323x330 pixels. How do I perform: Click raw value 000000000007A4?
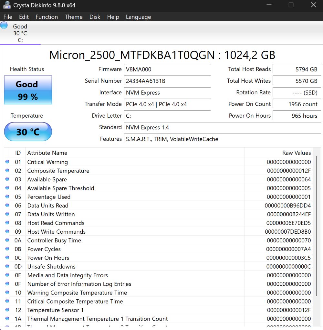click(288, 249)
